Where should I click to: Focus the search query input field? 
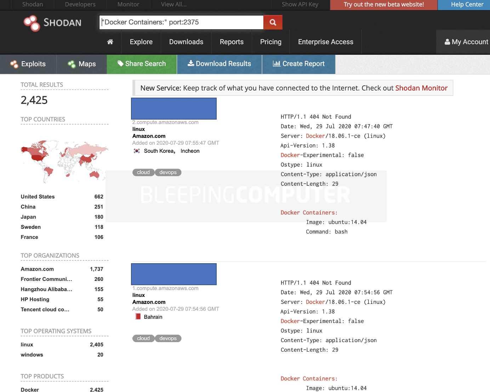tap(181, 22)
